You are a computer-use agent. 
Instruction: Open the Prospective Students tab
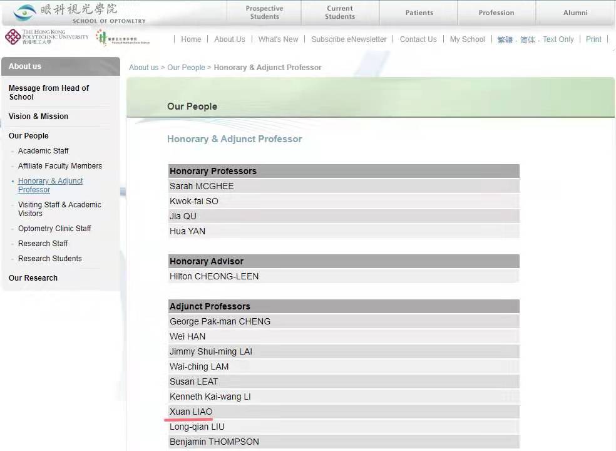(x=264, y=13)
